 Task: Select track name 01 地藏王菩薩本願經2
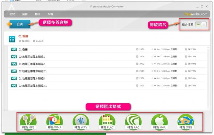pyautogui.click(x=32, y=64)
